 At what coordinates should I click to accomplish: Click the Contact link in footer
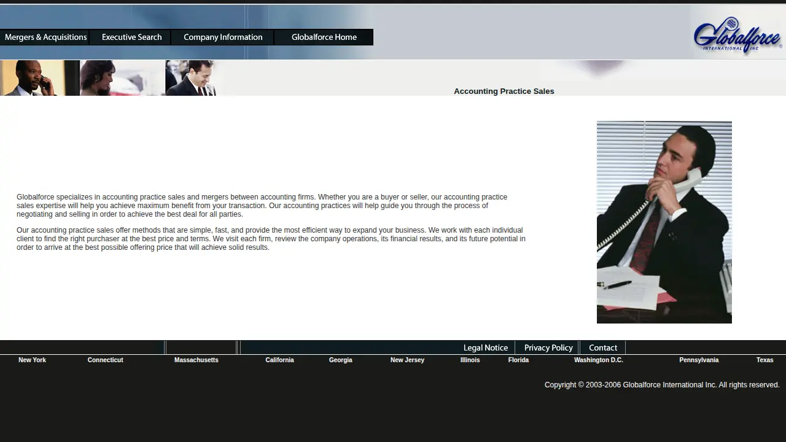(603, 347)
